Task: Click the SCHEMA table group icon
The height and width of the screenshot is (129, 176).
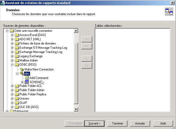Action: pos(27,82)
